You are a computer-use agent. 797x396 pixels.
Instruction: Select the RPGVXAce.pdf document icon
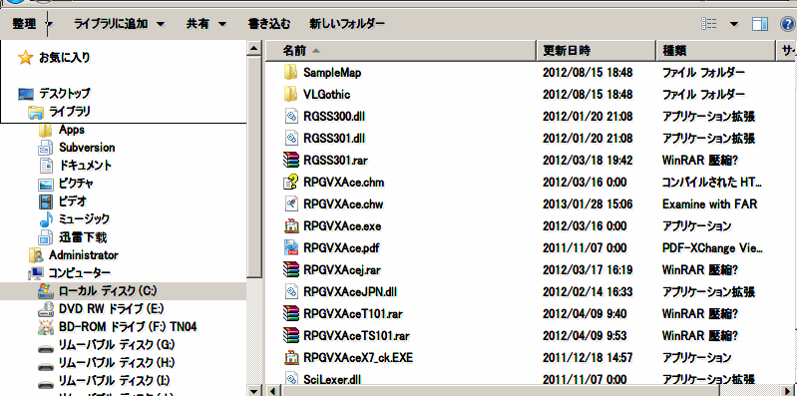pyautogui.click(x=290, y=247)
